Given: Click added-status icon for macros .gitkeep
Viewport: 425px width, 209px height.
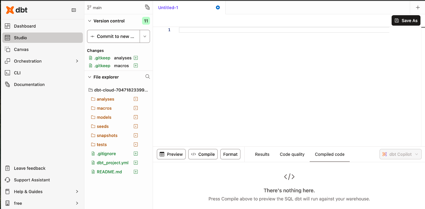Looking at the screenshot, I should click(136, 66).
